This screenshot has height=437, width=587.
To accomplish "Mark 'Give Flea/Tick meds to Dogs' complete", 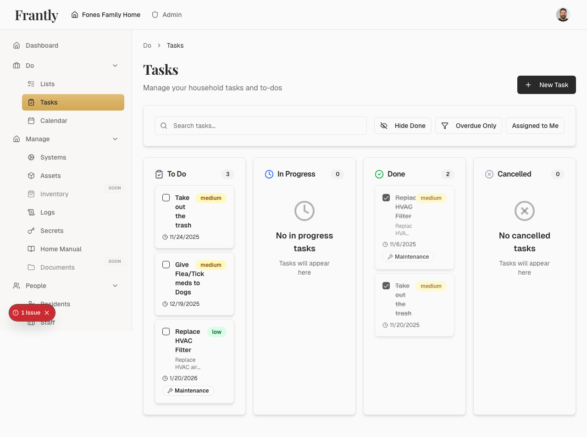I will click(x=166, y=265).
